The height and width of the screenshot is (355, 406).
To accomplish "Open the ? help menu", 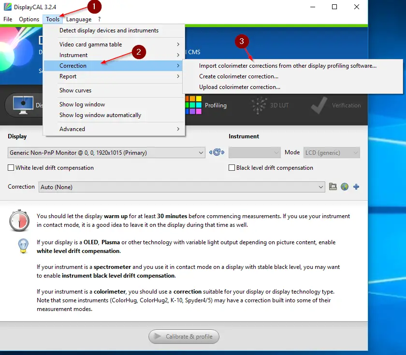I will click(x=99, y=19).
